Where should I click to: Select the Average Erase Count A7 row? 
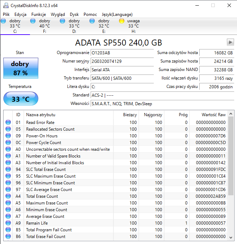point(115,216)
